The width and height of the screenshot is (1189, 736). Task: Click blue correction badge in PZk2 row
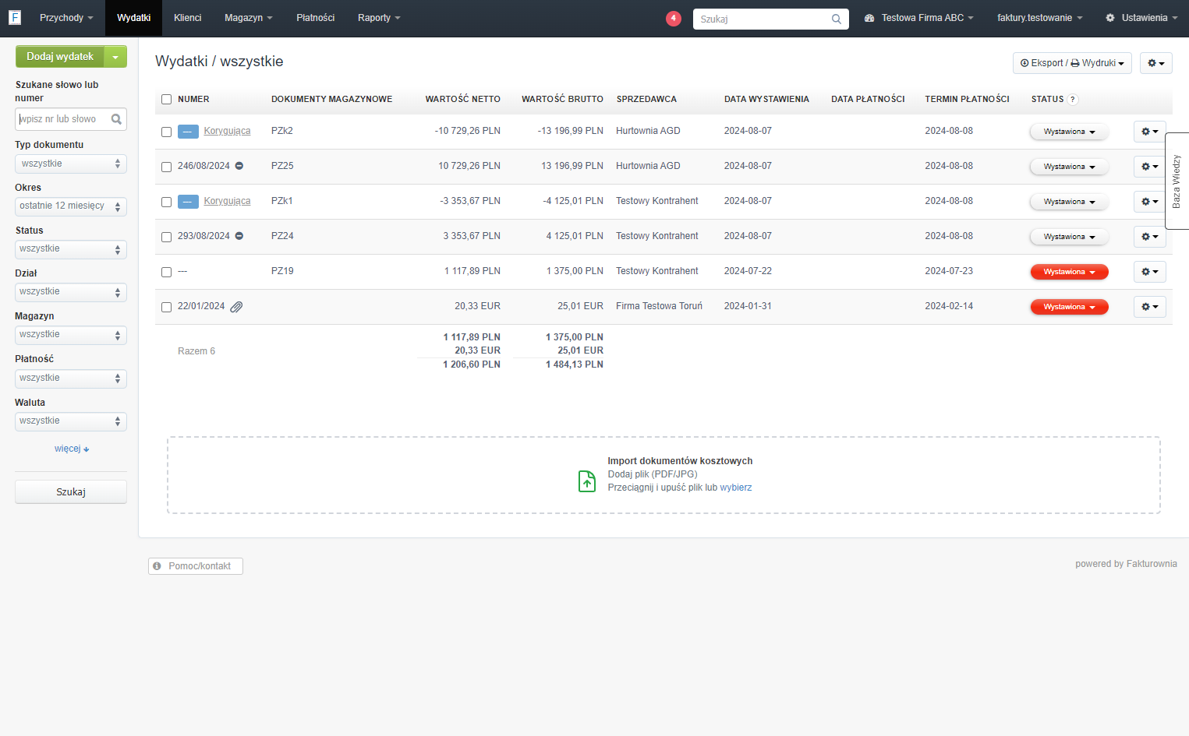tap(188, 132)
